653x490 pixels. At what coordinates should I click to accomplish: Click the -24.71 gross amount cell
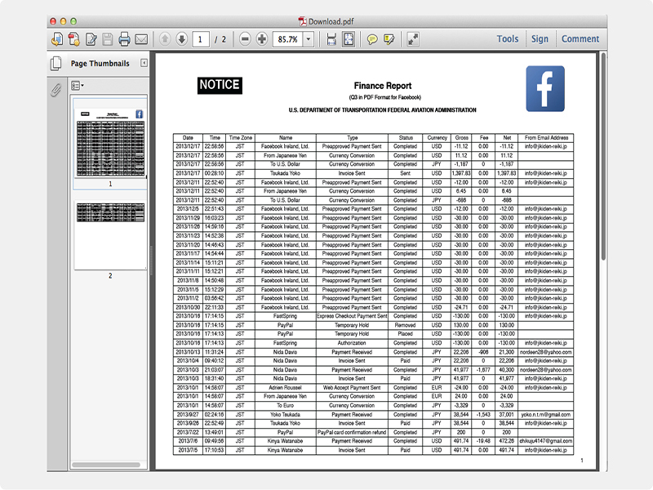coord(461,307)
